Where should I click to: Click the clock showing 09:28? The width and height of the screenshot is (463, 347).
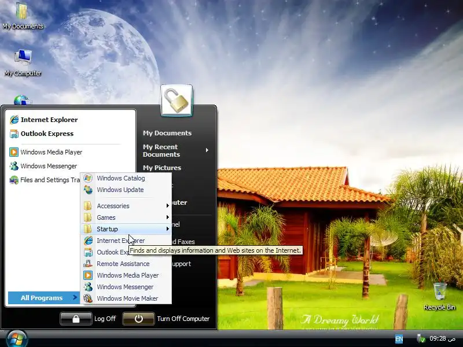click(x=443, y=338)
